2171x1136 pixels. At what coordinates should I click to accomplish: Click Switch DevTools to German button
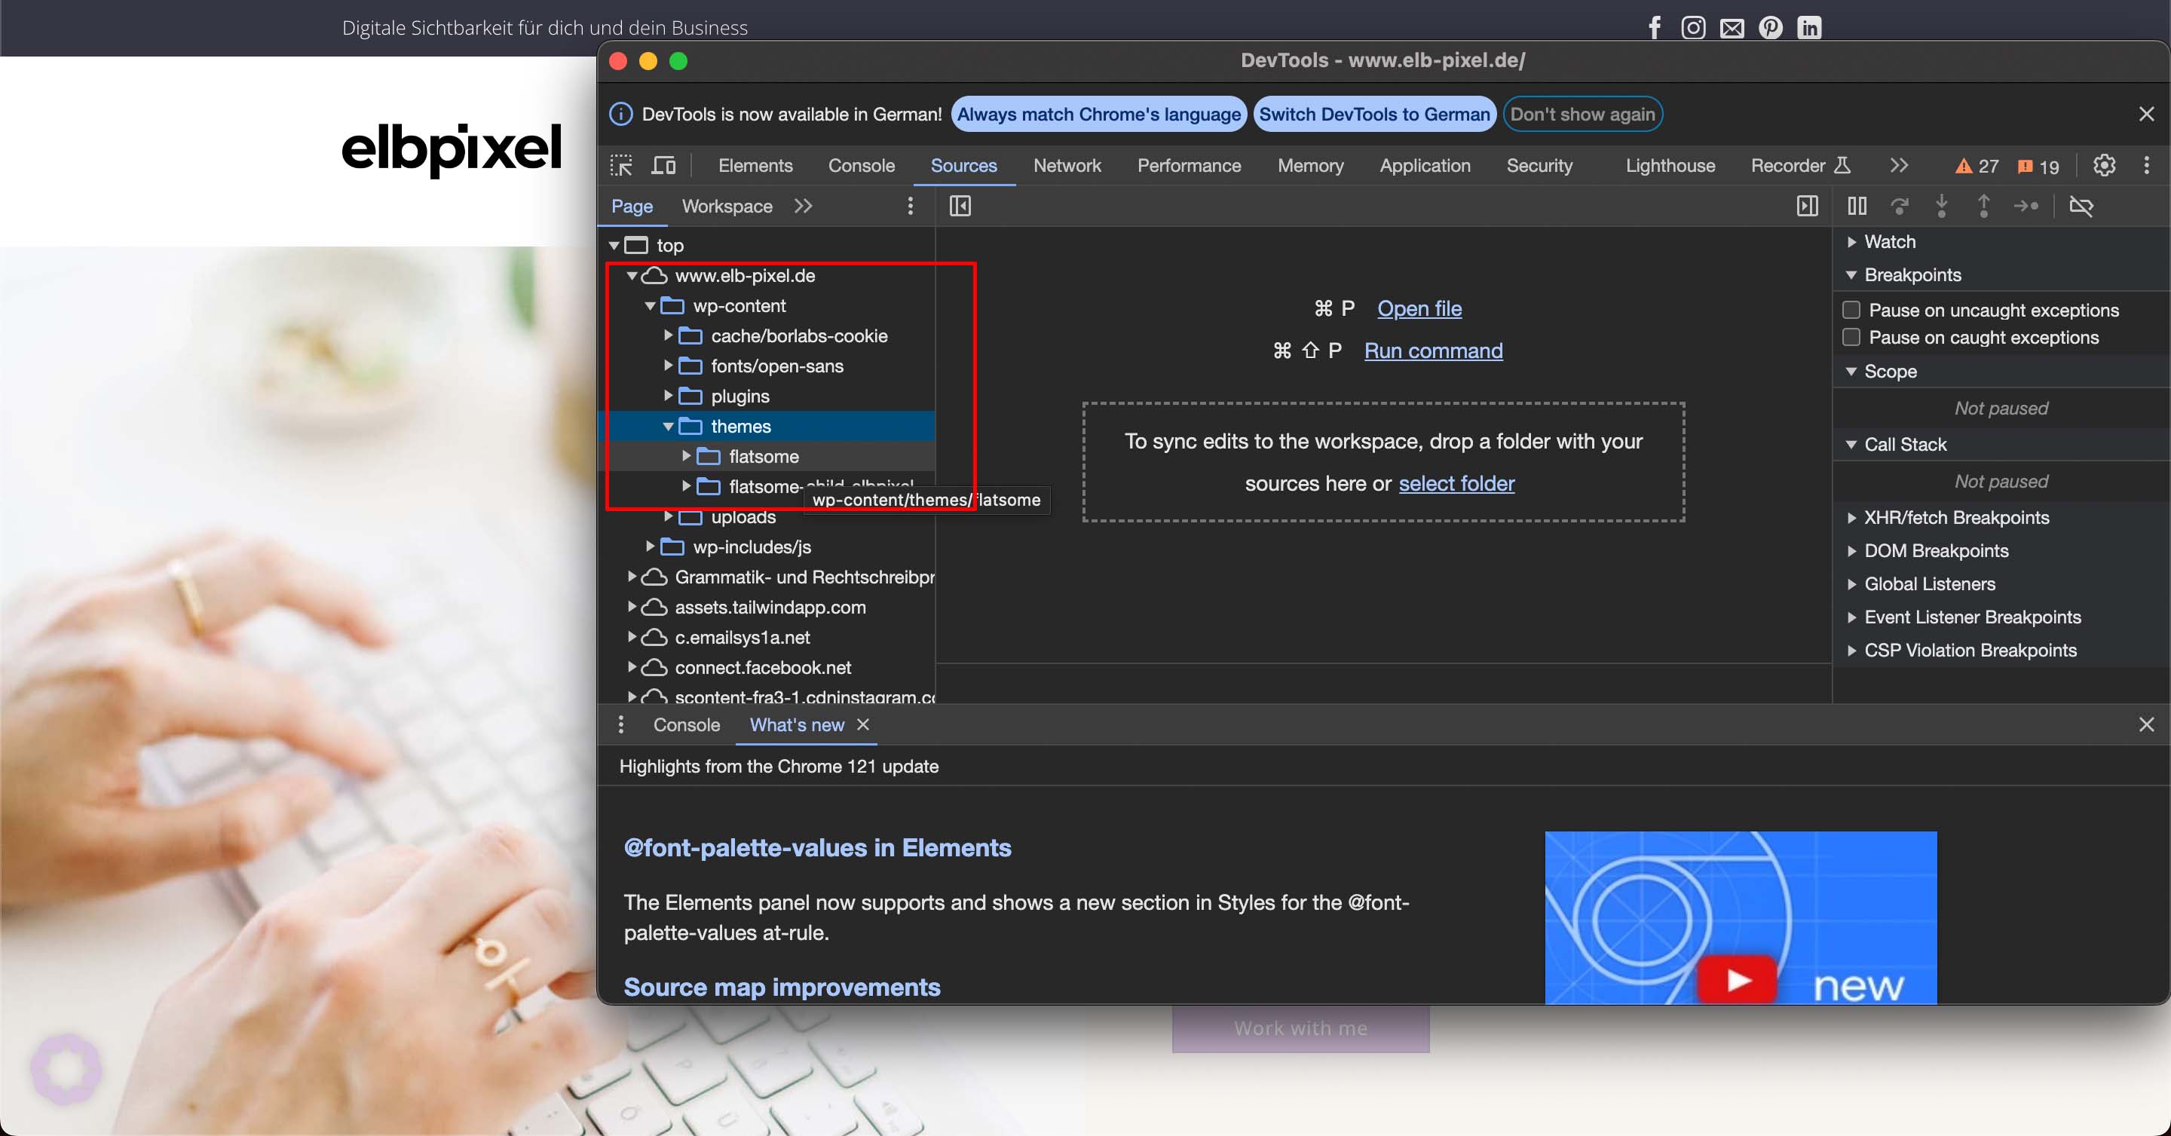pos(1374,114)
